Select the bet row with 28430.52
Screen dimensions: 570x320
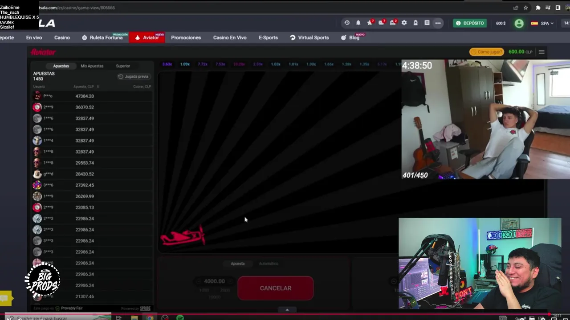click(x=92, y=174)
